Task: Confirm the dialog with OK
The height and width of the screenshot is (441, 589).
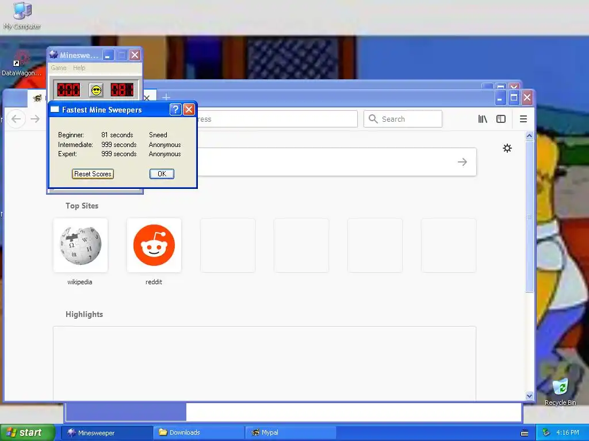Action: 162,173
